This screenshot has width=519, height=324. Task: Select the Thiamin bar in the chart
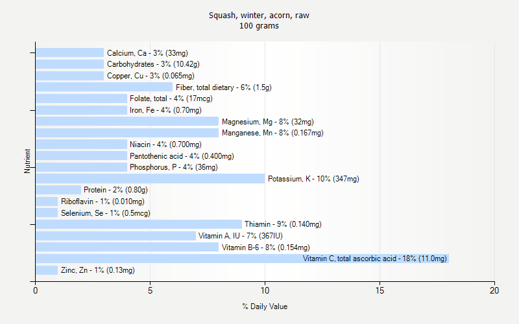coord(139,224)
